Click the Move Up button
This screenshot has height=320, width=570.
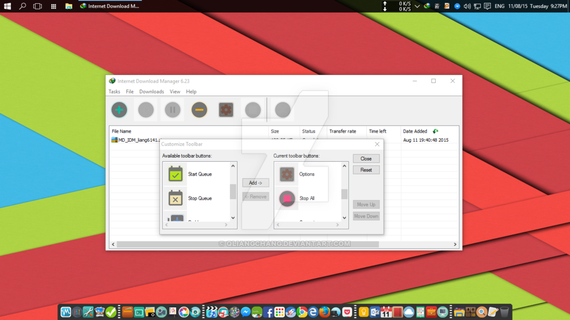pyautogui.click(x=366, y=204)
